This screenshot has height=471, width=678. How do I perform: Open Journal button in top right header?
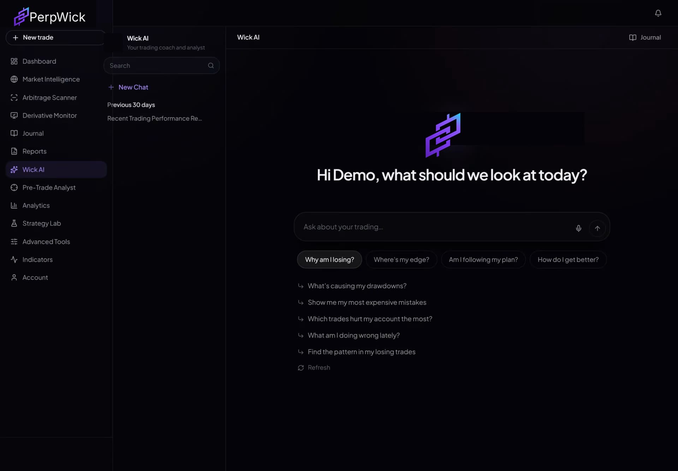tap(645, 37)
